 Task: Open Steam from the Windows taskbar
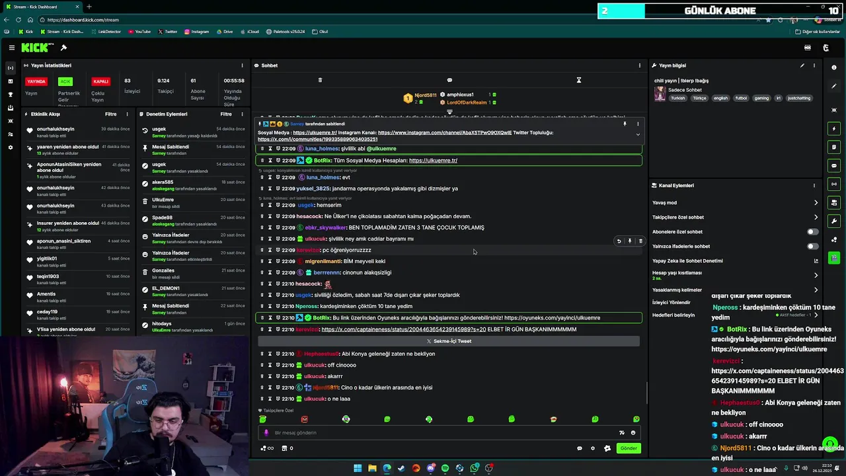click(x=401, y=468)
